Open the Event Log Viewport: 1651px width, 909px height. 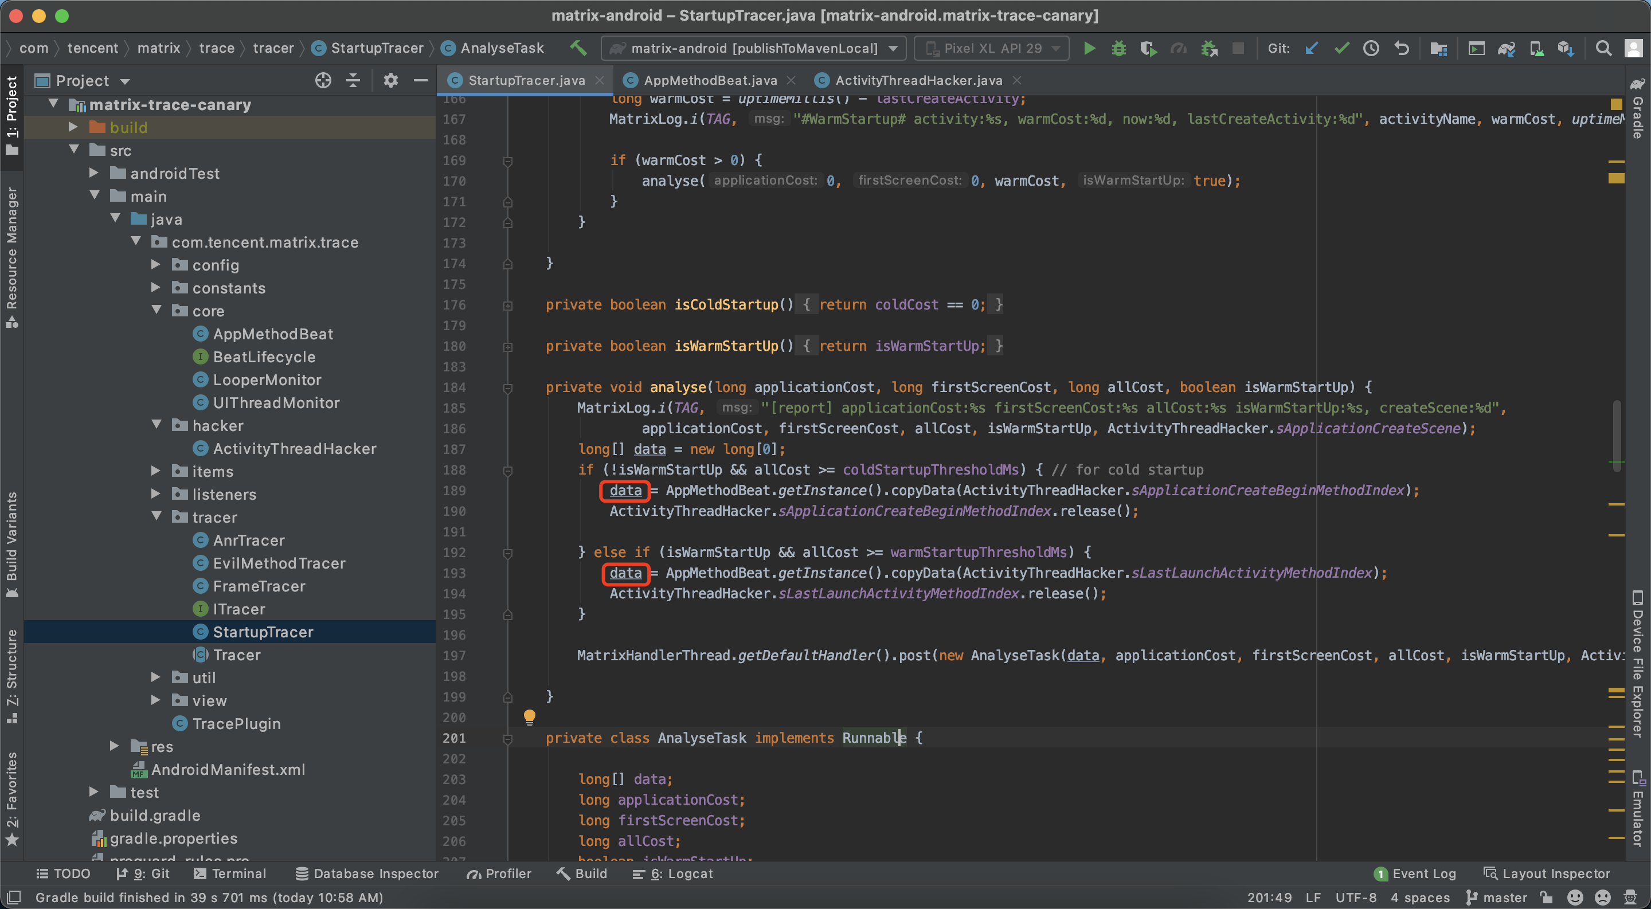click(1415, 873)
